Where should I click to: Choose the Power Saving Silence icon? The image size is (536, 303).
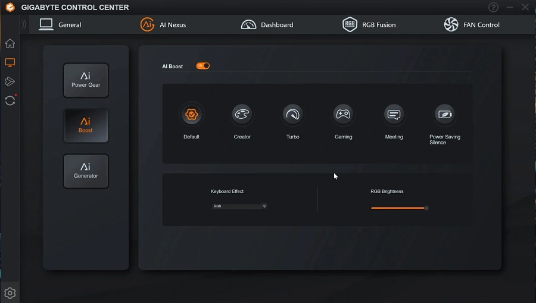[444, 114]
